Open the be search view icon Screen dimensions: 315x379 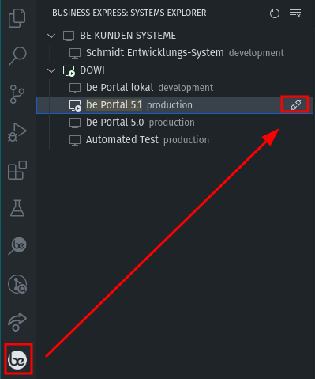(x=17, y=246)
